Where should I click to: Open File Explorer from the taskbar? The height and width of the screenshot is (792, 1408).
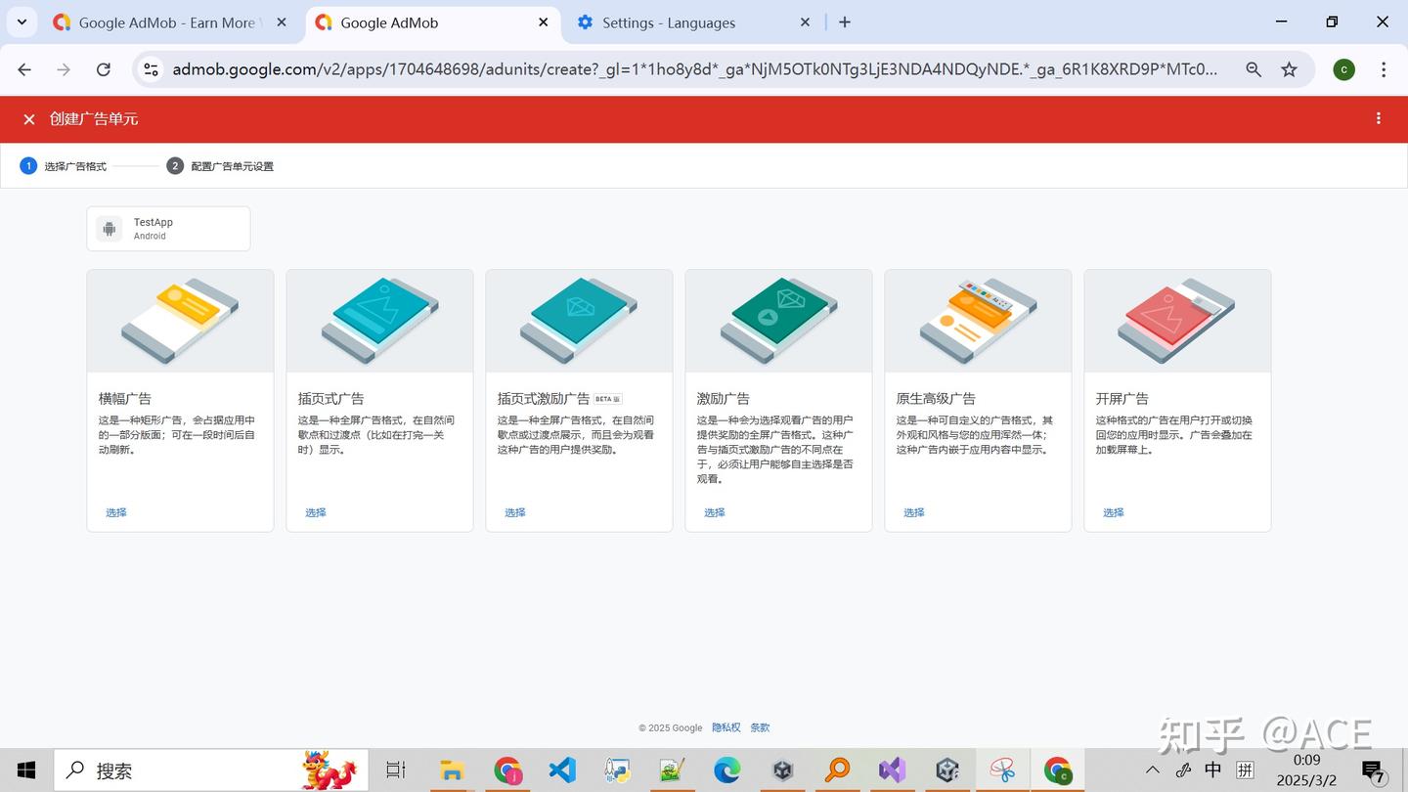click(x=451, y=770)
